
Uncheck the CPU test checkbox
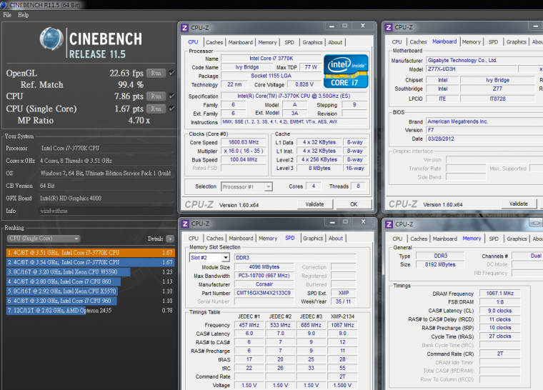point(172,96)
